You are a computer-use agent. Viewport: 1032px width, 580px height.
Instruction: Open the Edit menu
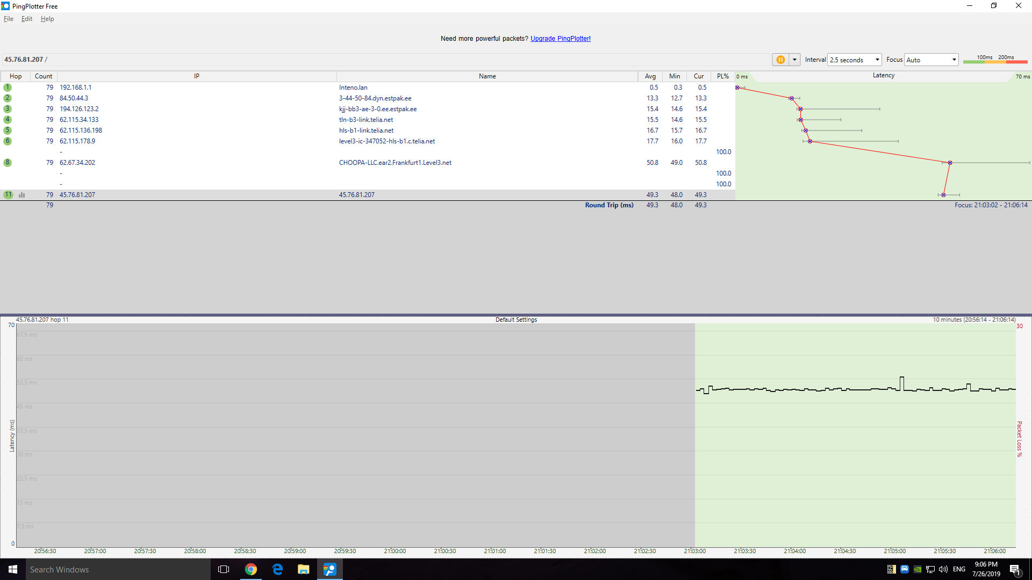(27, 19)
